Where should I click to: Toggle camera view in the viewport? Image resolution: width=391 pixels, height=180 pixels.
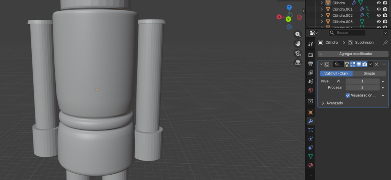298,53
